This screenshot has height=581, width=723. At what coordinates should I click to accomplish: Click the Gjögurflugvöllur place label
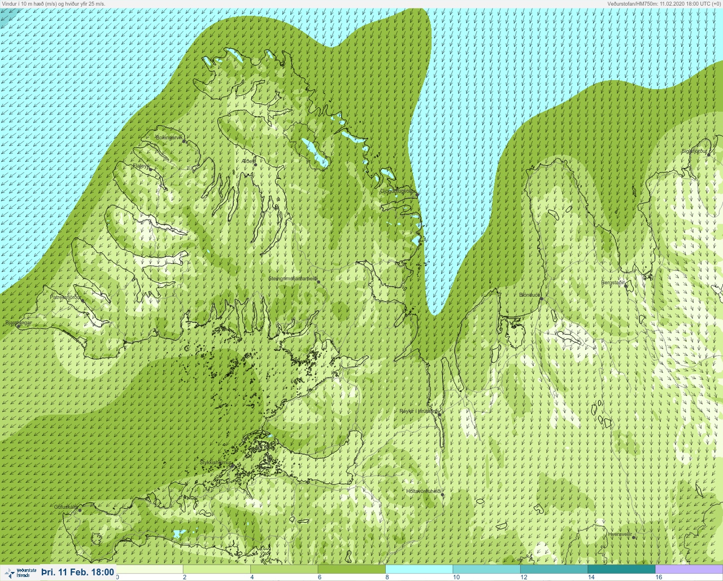(398, 191)
